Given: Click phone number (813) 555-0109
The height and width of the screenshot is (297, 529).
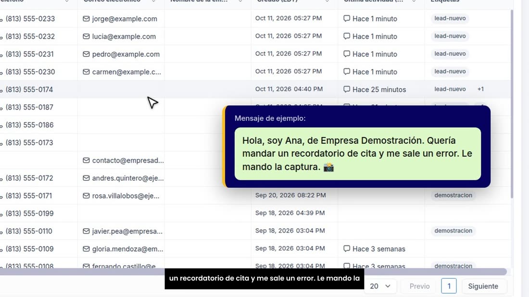Looking at the screenshot, I should point(29,249).
